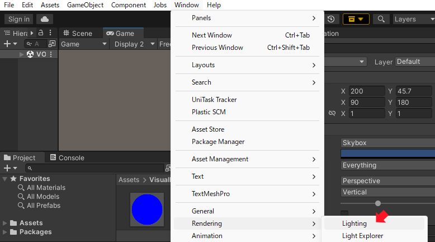Open the Assets menu

[x=50, y=5]
